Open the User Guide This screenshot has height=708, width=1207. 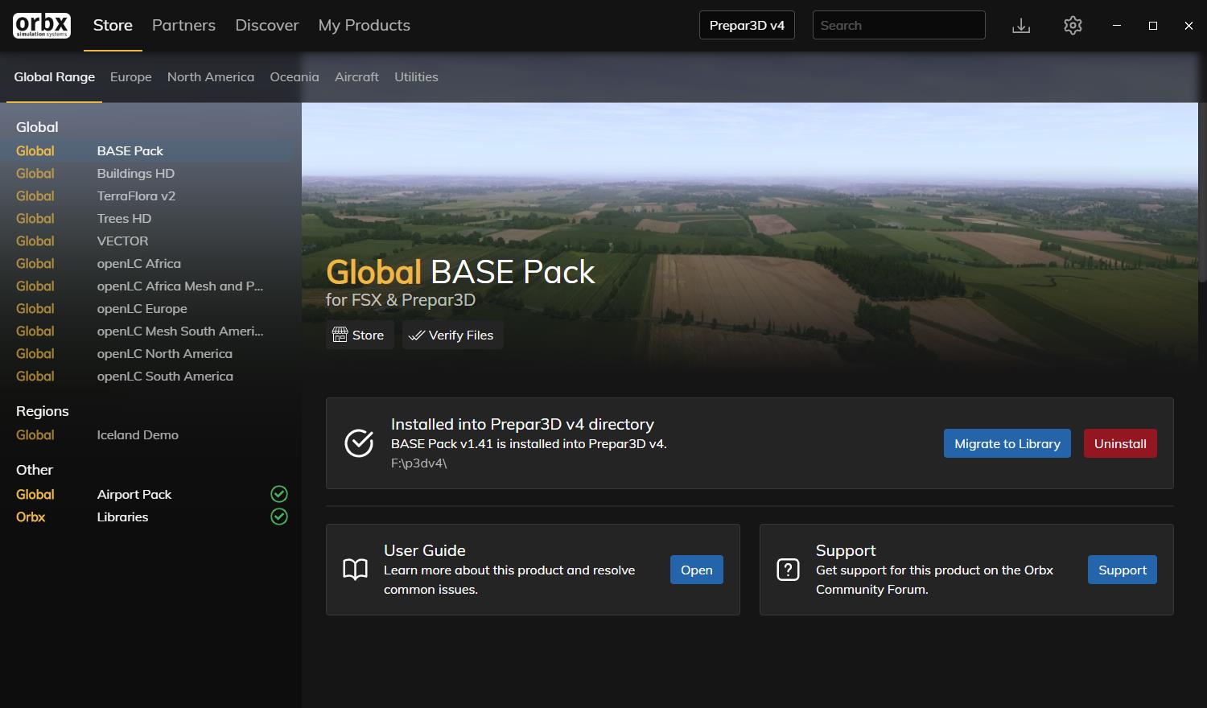click(697, 570)
